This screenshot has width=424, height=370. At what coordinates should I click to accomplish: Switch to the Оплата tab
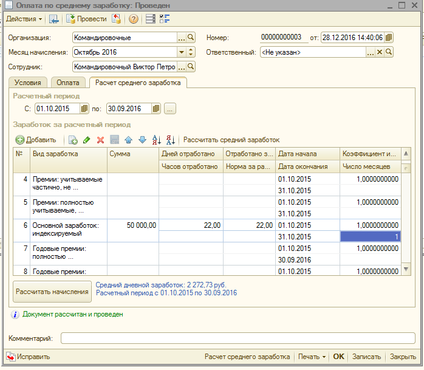click(x=68, y=82)
